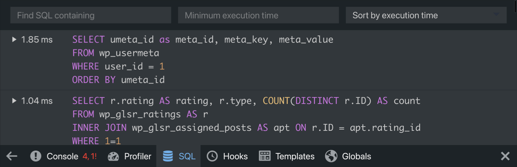The height and width of the screenshot is (167, 517).
Task: Click the Globals globe icon
Action: [331, 156]
